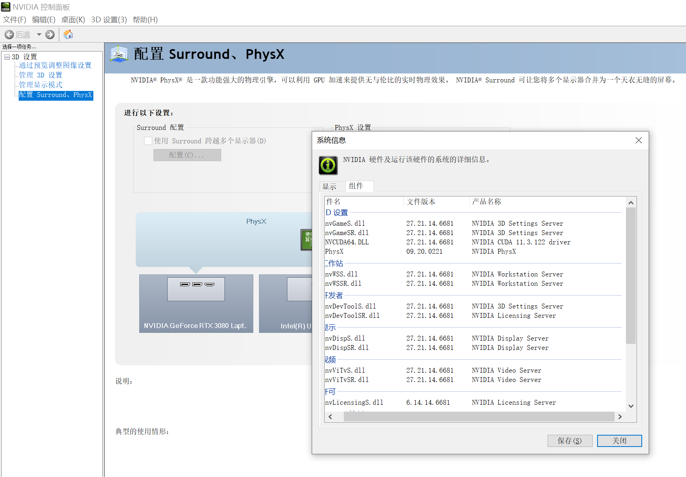Open 管理 3D 设置 in task tree
The width and height of the screenshot is (686, 477).
[x=41, y=75]
